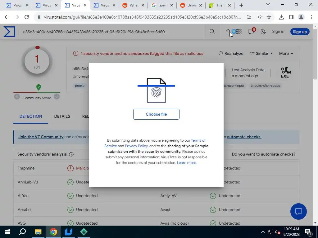Click the community score upvote check icon

click(x=57, y=97)
